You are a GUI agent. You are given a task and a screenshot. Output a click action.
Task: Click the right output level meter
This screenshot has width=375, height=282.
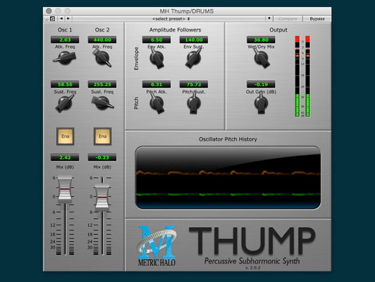(308, 76)
